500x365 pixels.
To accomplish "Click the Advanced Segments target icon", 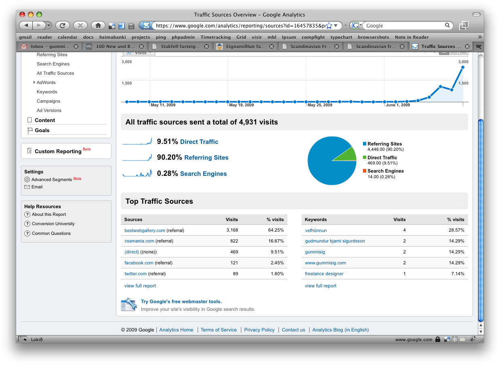I will (x=27, y=179).
